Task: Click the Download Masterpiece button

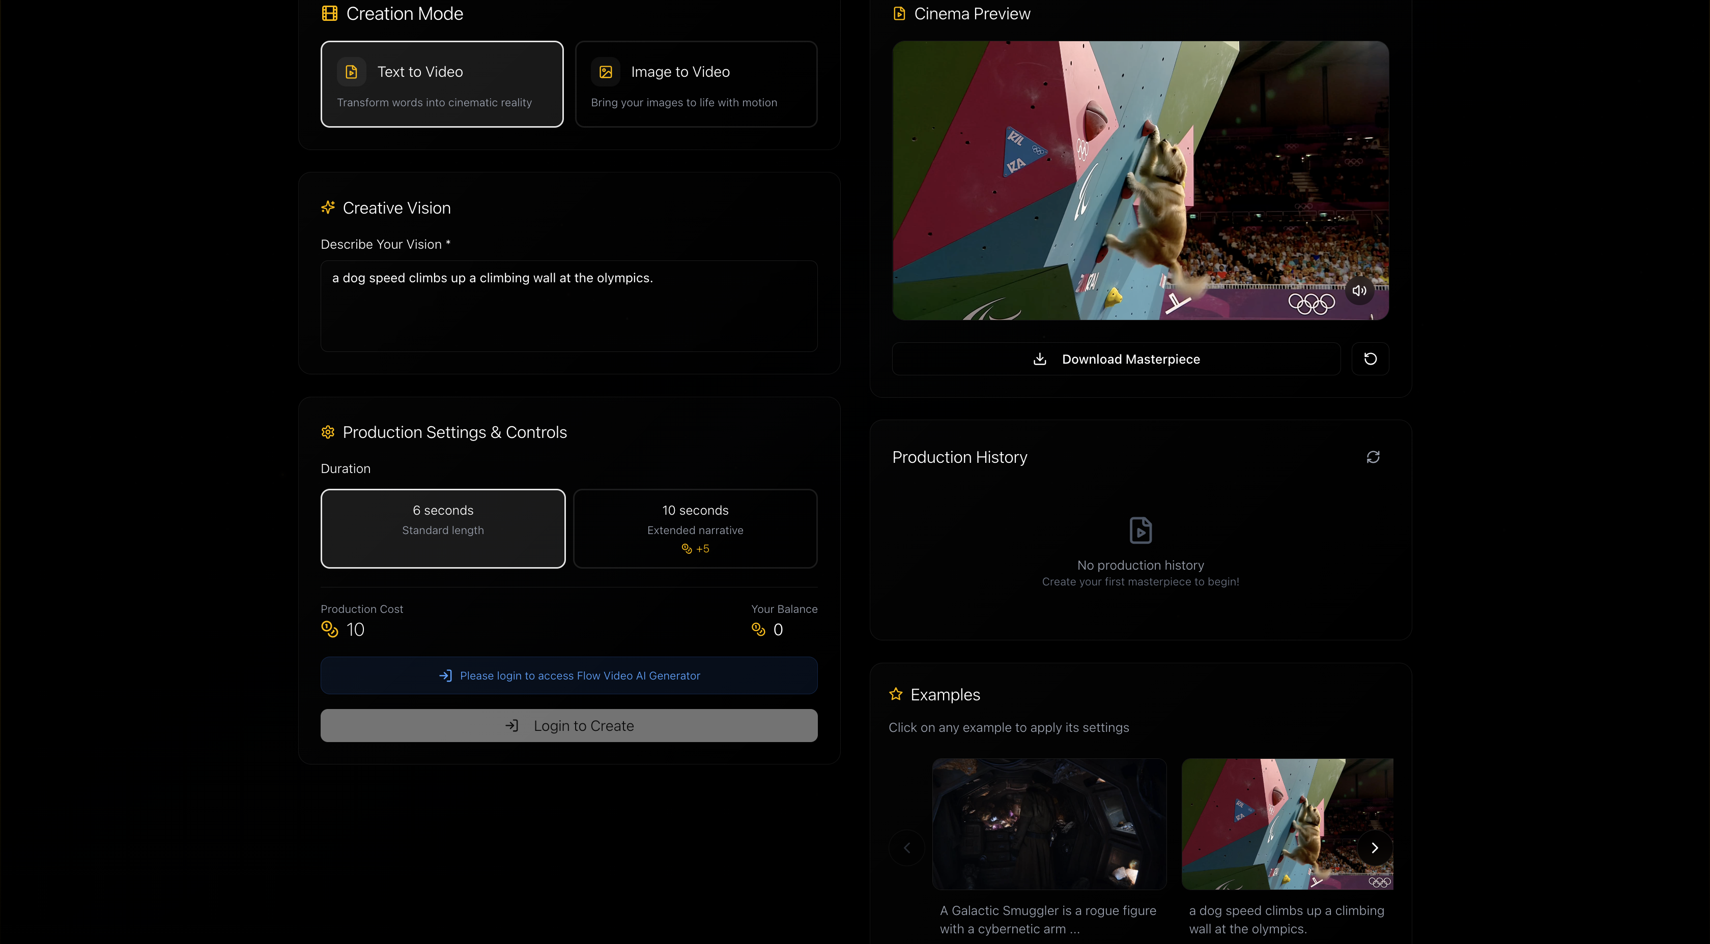Action: 1117,359
